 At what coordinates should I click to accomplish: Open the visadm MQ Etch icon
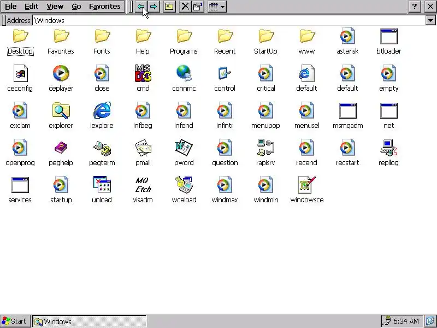[143, 185]
